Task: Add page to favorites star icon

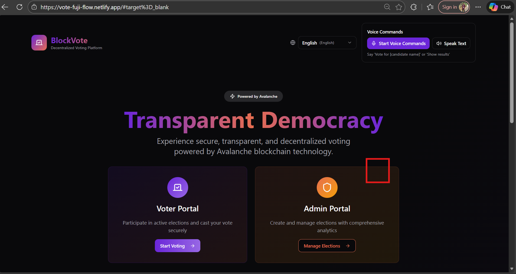Action: click(x=399, y=7)
